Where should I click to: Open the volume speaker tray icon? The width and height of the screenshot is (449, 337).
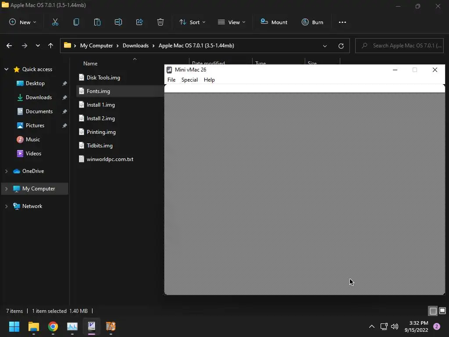tap(395, 326)
